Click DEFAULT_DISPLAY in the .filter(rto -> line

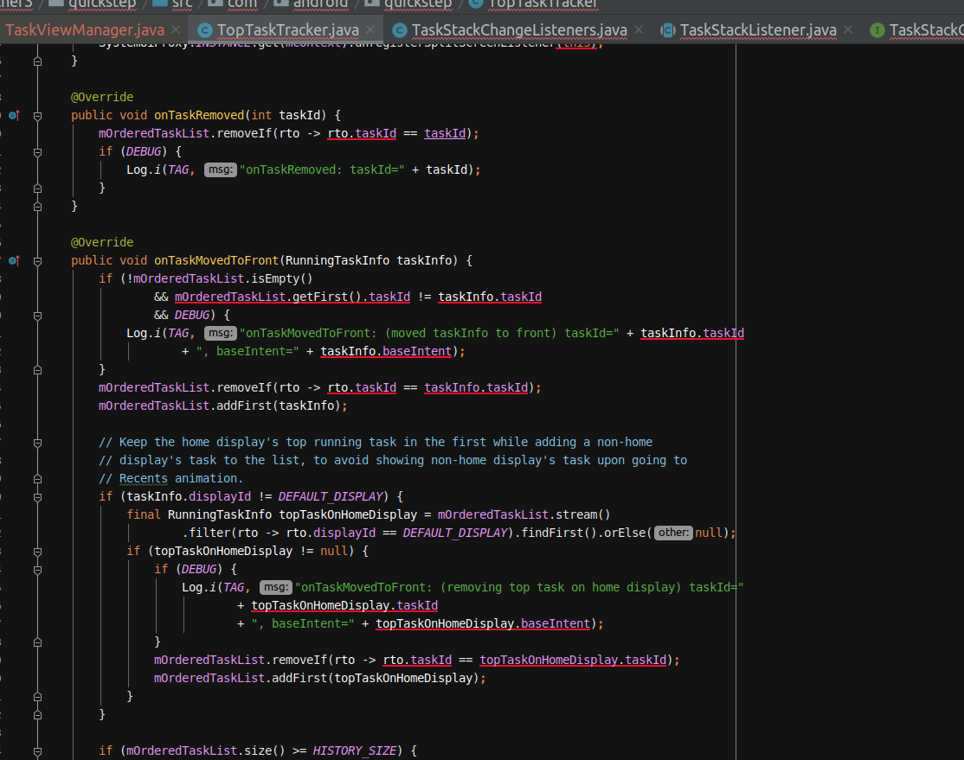[455, 533]
